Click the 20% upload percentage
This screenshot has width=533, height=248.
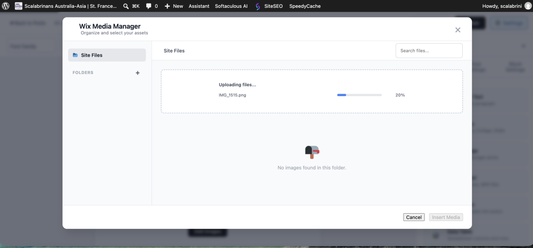[400, 95]
